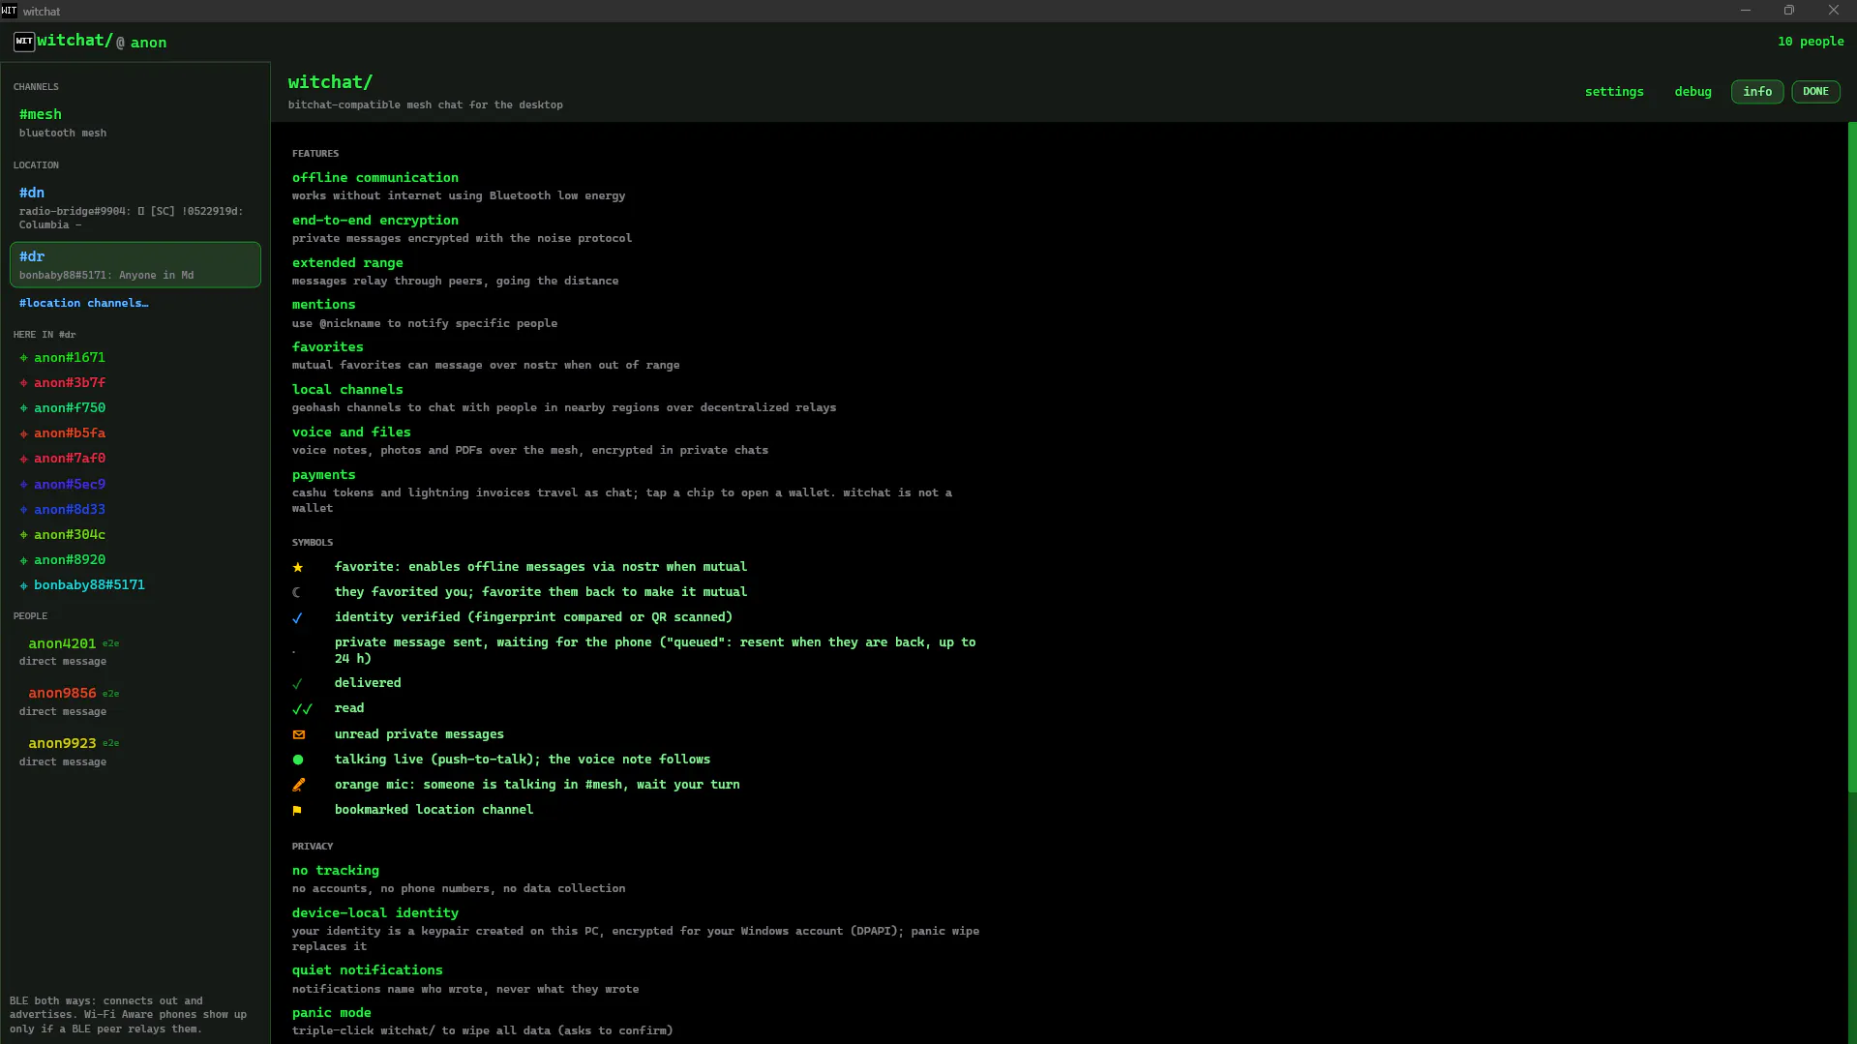Open the #dn location channel
The height and width of the screenshot is (1044, 1857).
(x=135, y=208)
